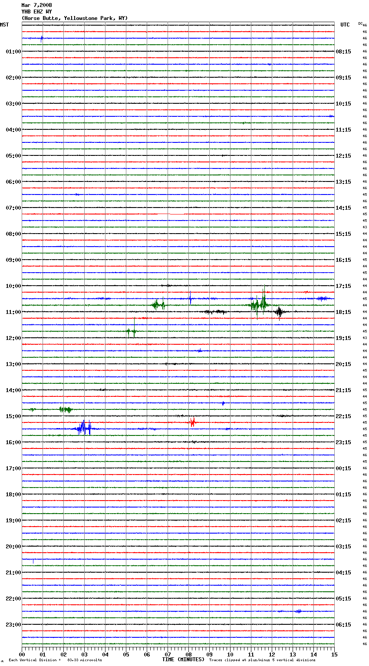Click the '10:15' UTC time label
The height and width of the screenshot is (666, 369).
click(343, 104)
